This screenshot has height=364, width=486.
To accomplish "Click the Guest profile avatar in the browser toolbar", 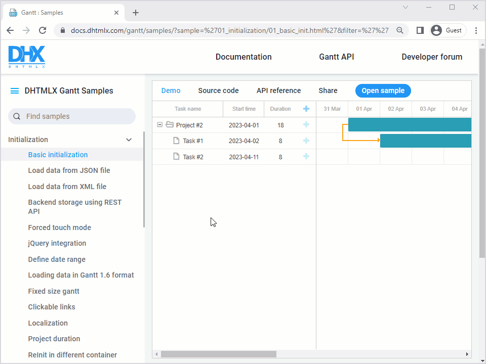I will [436, 30].
